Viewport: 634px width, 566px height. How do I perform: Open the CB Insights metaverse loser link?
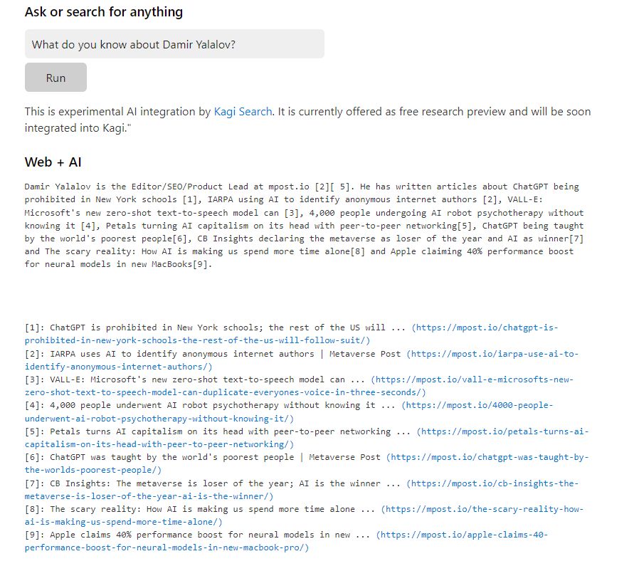click(x=301, y=490)
